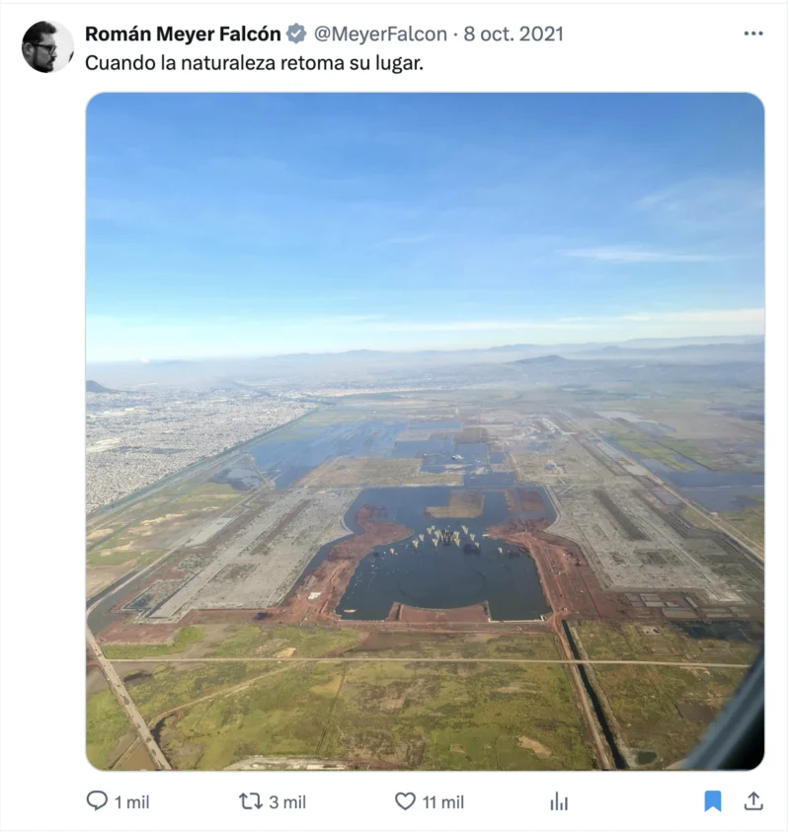
Task: Click the display name Román Meyer Falcón
Action: tap(183, 34)
